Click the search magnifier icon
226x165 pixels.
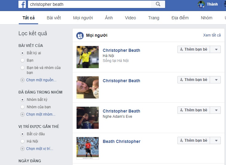coord(158,4)
